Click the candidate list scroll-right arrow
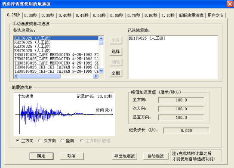 click(x=95, y=76)
